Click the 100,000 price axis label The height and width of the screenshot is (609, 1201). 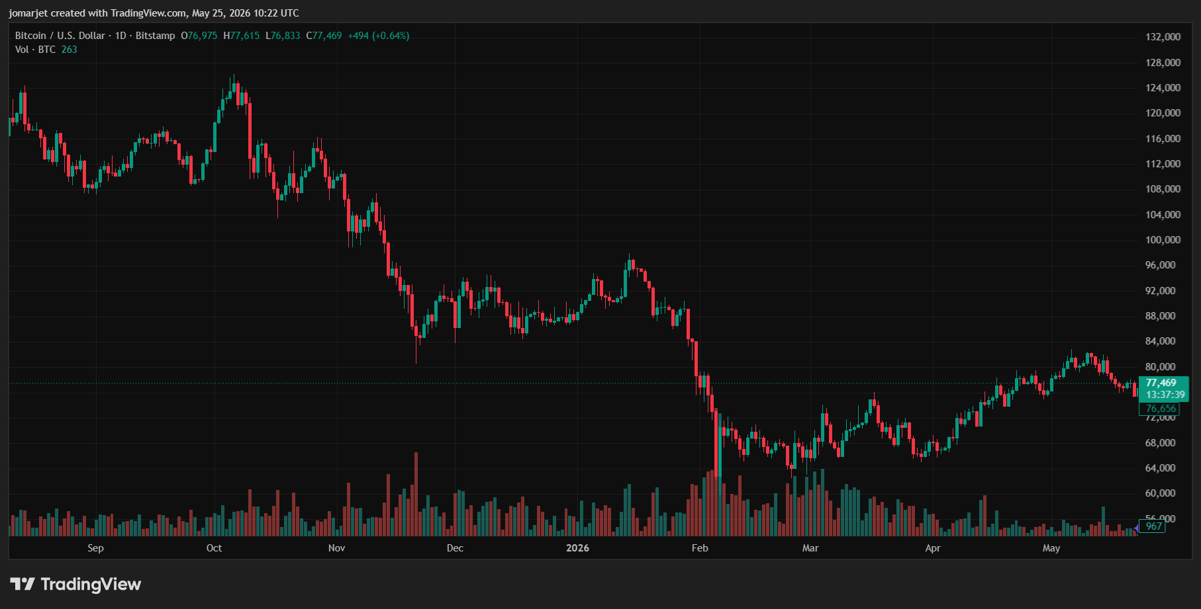pyautogui.click(x=1163, y=240)
